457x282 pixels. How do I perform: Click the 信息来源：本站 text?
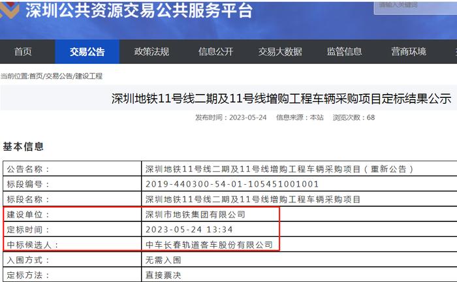(x=300, y=117)
